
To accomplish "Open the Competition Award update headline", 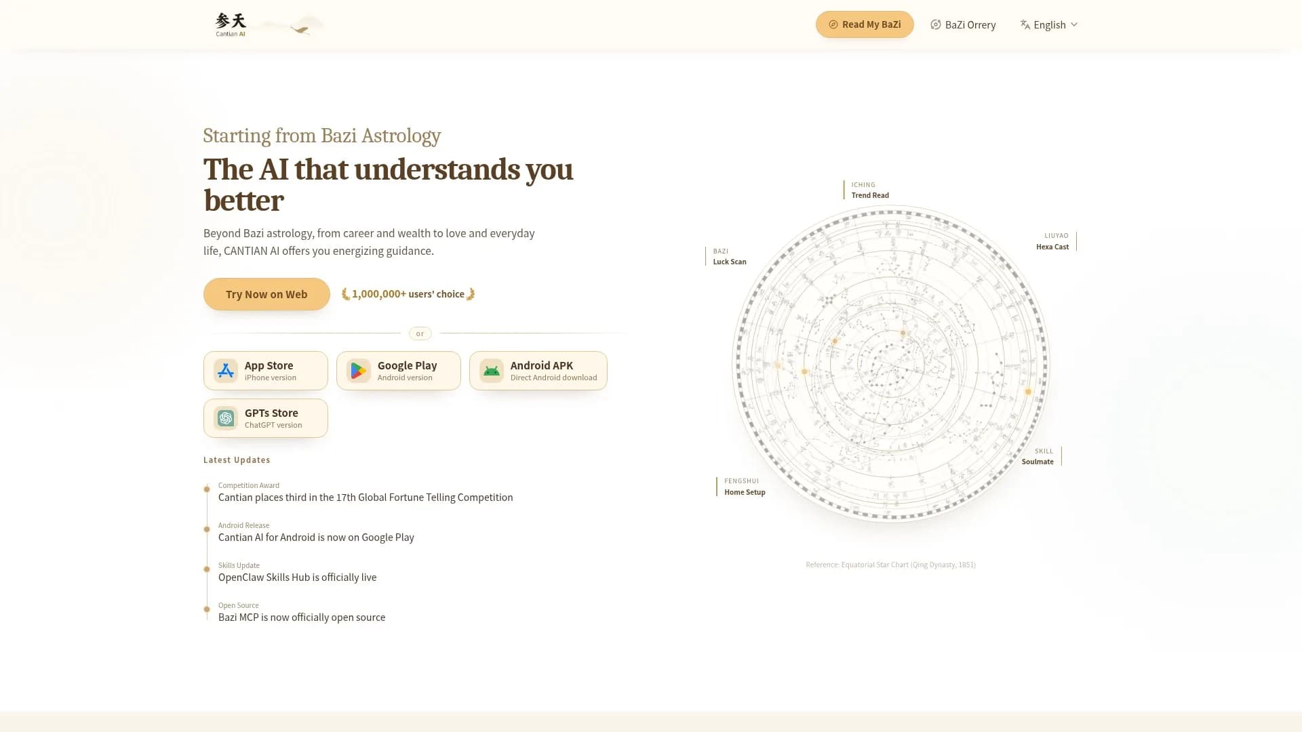I will click(366, 497).
